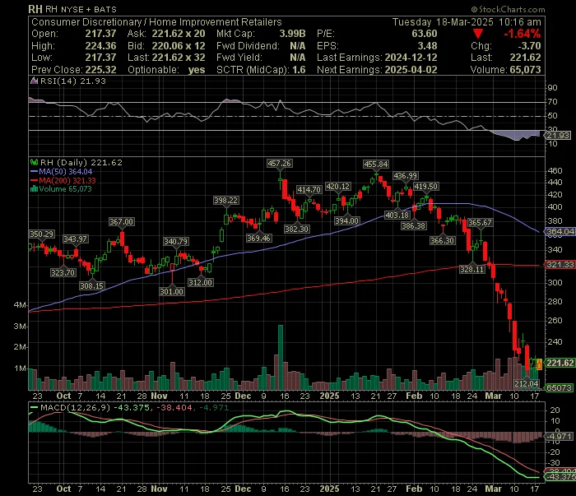Viewport: 576px width, 496px height.
Task: Click the 'Tuesday 18-Mar-2025 10:16 am' timestamp
Action: (467, 22)
